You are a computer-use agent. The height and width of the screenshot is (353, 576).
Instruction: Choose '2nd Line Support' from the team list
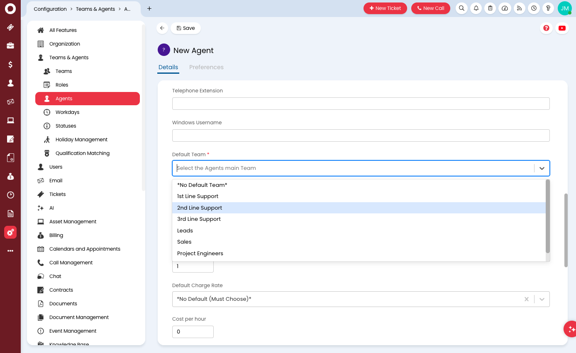[x=359, y=208]
